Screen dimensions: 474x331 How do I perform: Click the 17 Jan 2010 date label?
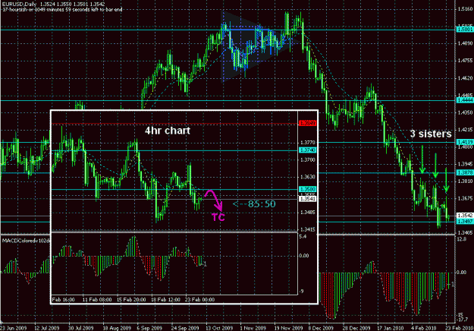click(x=391, y=328)
